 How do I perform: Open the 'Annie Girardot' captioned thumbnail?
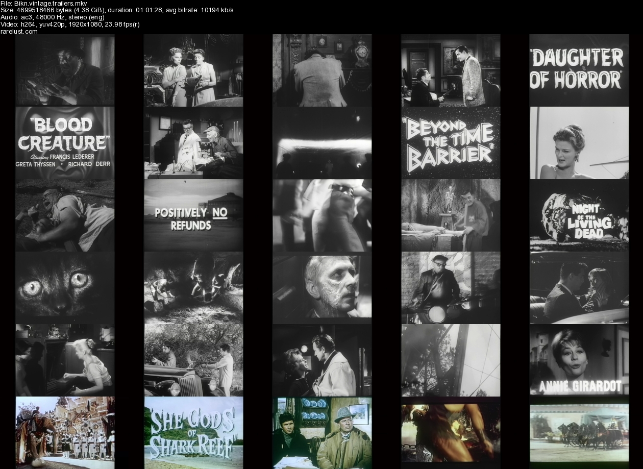point(579,360)
